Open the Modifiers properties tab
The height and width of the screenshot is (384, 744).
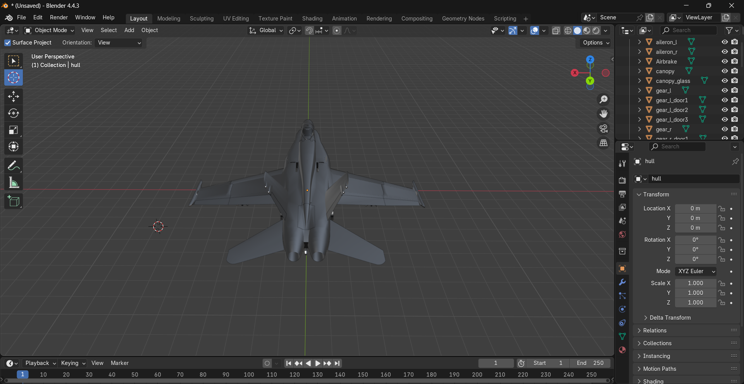tap(622, 282)
